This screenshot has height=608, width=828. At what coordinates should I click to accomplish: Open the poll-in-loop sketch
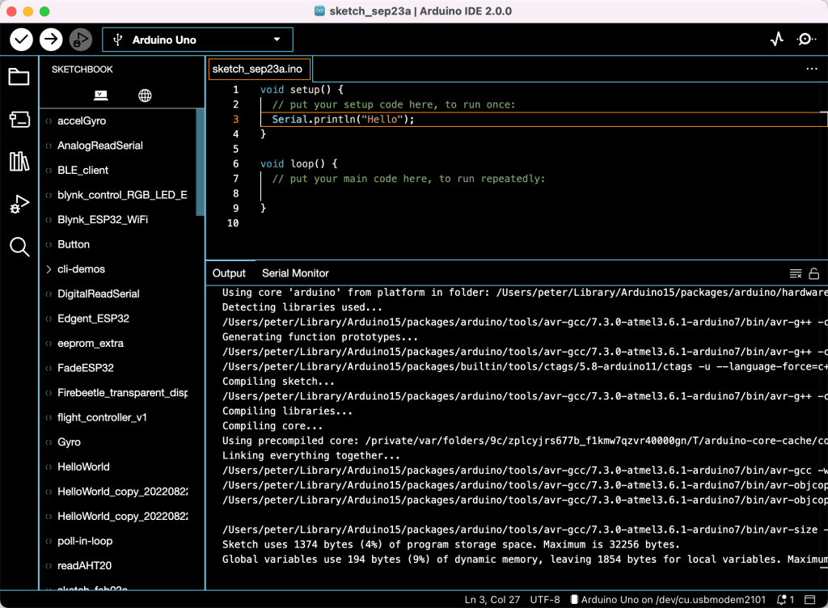pyautogui.click(x=85, y=541)
